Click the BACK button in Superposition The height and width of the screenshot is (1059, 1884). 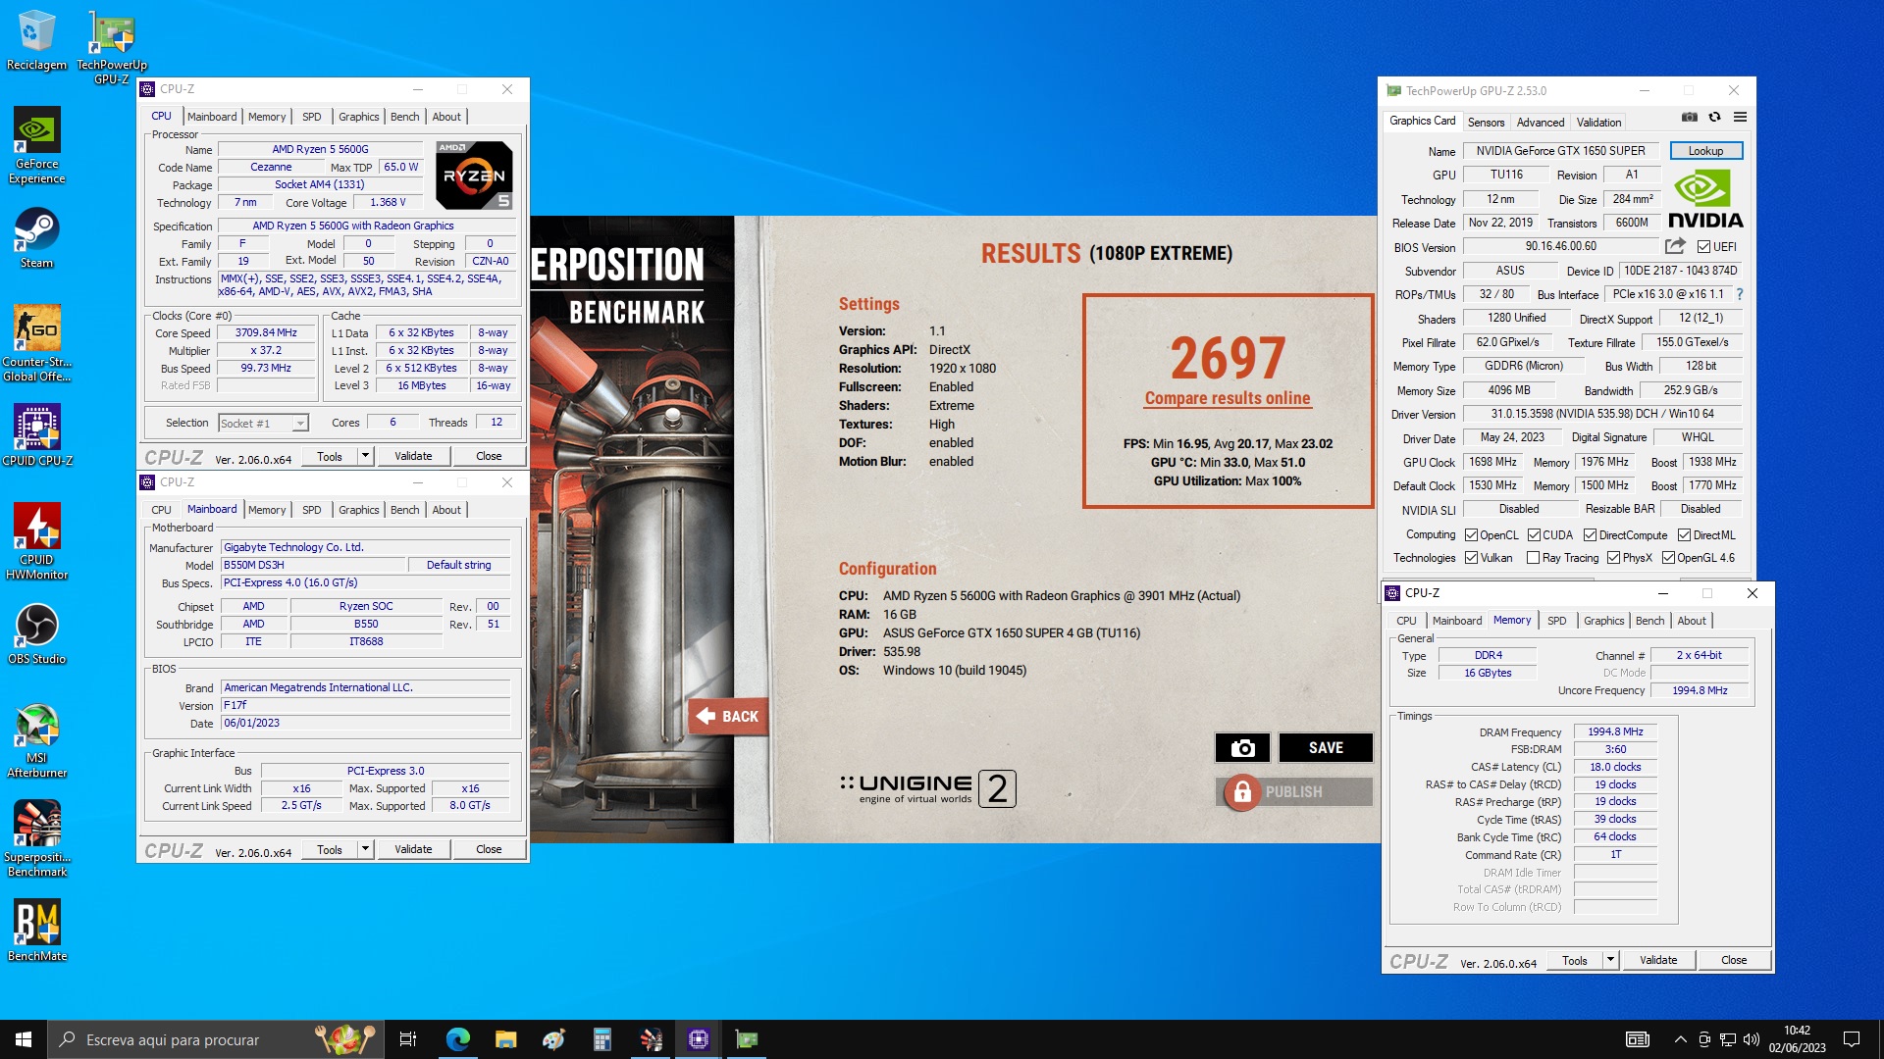pos(727,717)
